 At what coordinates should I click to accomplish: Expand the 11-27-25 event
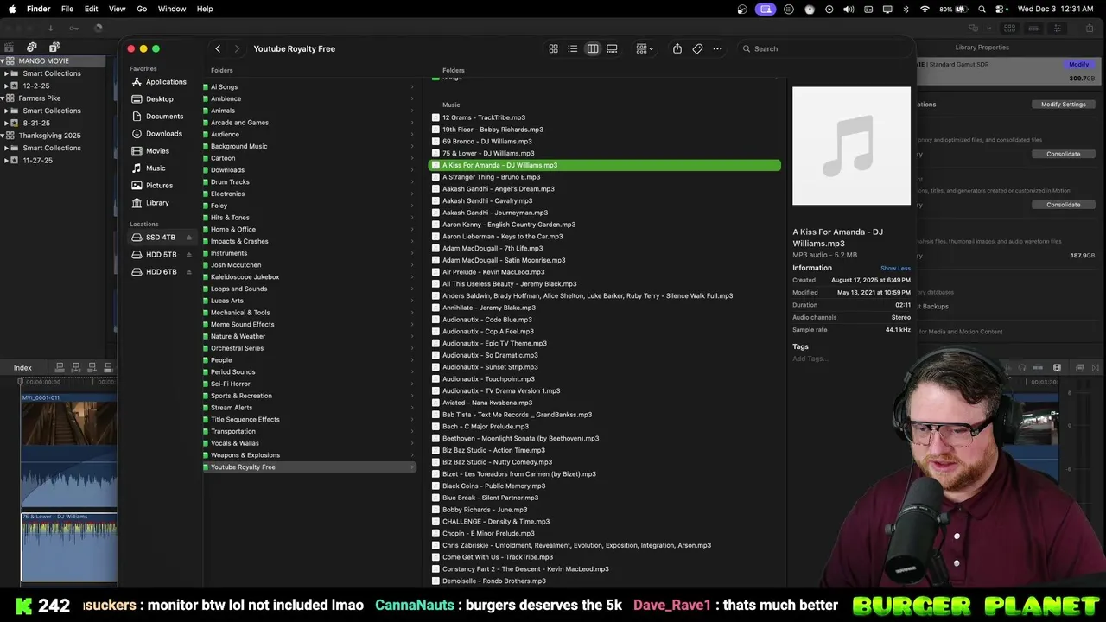tap(6, 160)
